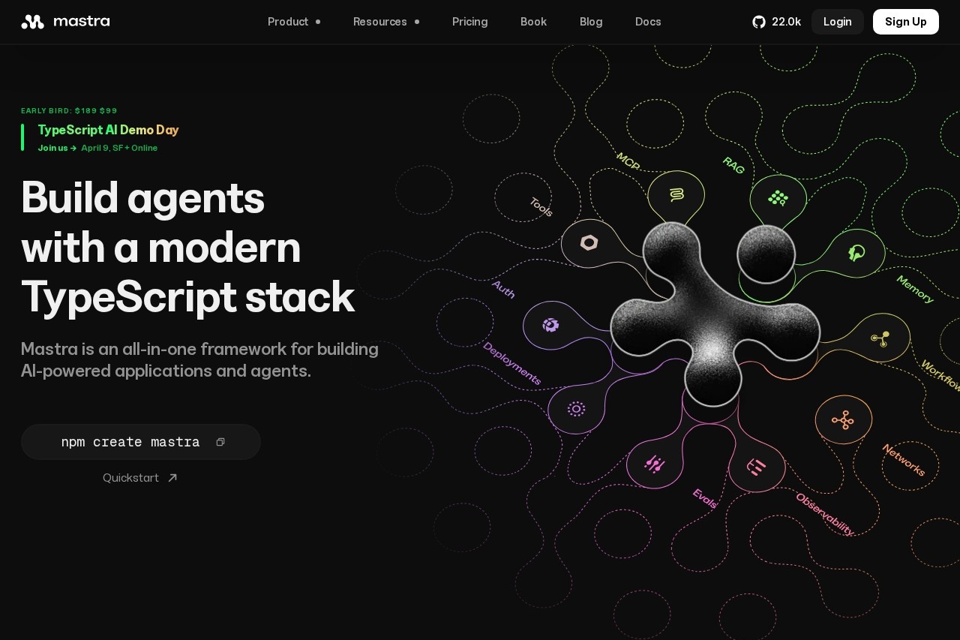Click the RAG label text
The width and height of the screenshot is (960, 640).
click(x=733, y=166)
